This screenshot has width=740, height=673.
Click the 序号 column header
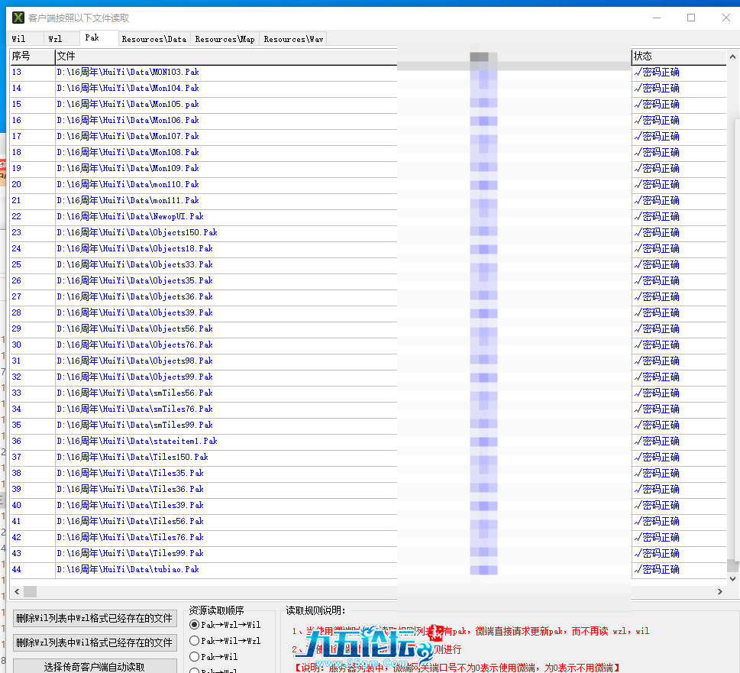click(32, 57)
